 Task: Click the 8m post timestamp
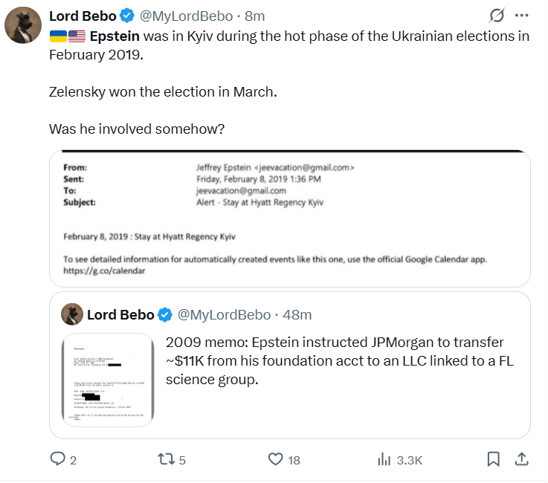pos(254,16)
